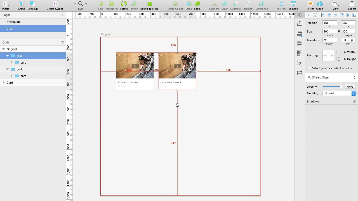Image resolution: width=358 pixels, height=201 pixels.
Task: Toggle Fix Width resizing constraint
Action: click(x=338, y=52)
